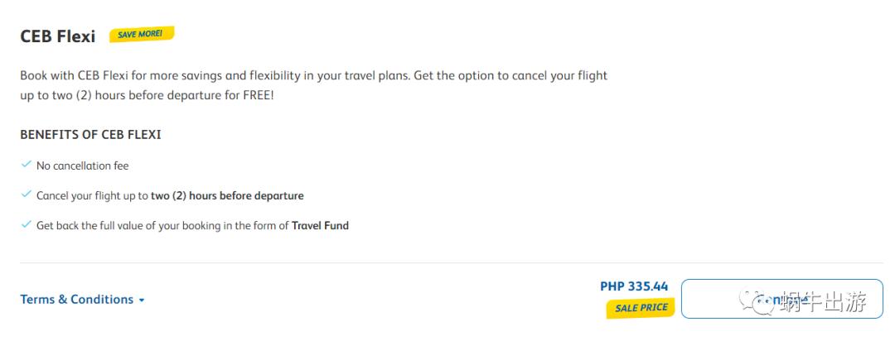Click the No cancellation fee text
The image size is (895, 341).
click(x=83, y=166)
